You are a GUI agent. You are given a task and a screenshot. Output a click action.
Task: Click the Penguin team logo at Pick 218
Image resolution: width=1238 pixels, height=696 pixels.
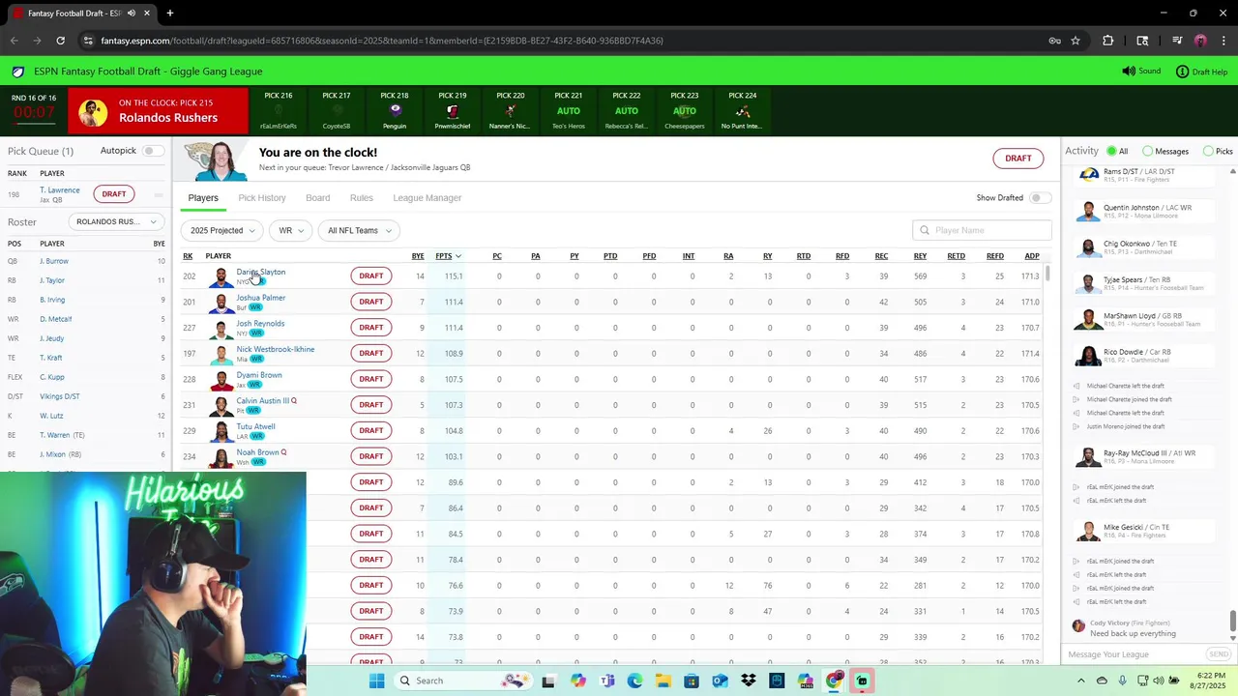pyautogui.click(x=395, y=111)
